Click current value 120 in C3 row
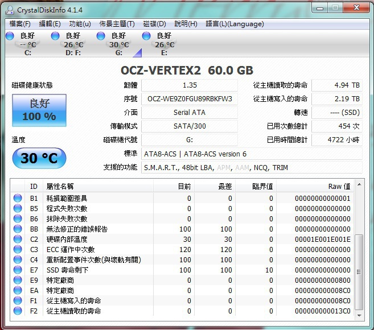 tap(185, 249)
